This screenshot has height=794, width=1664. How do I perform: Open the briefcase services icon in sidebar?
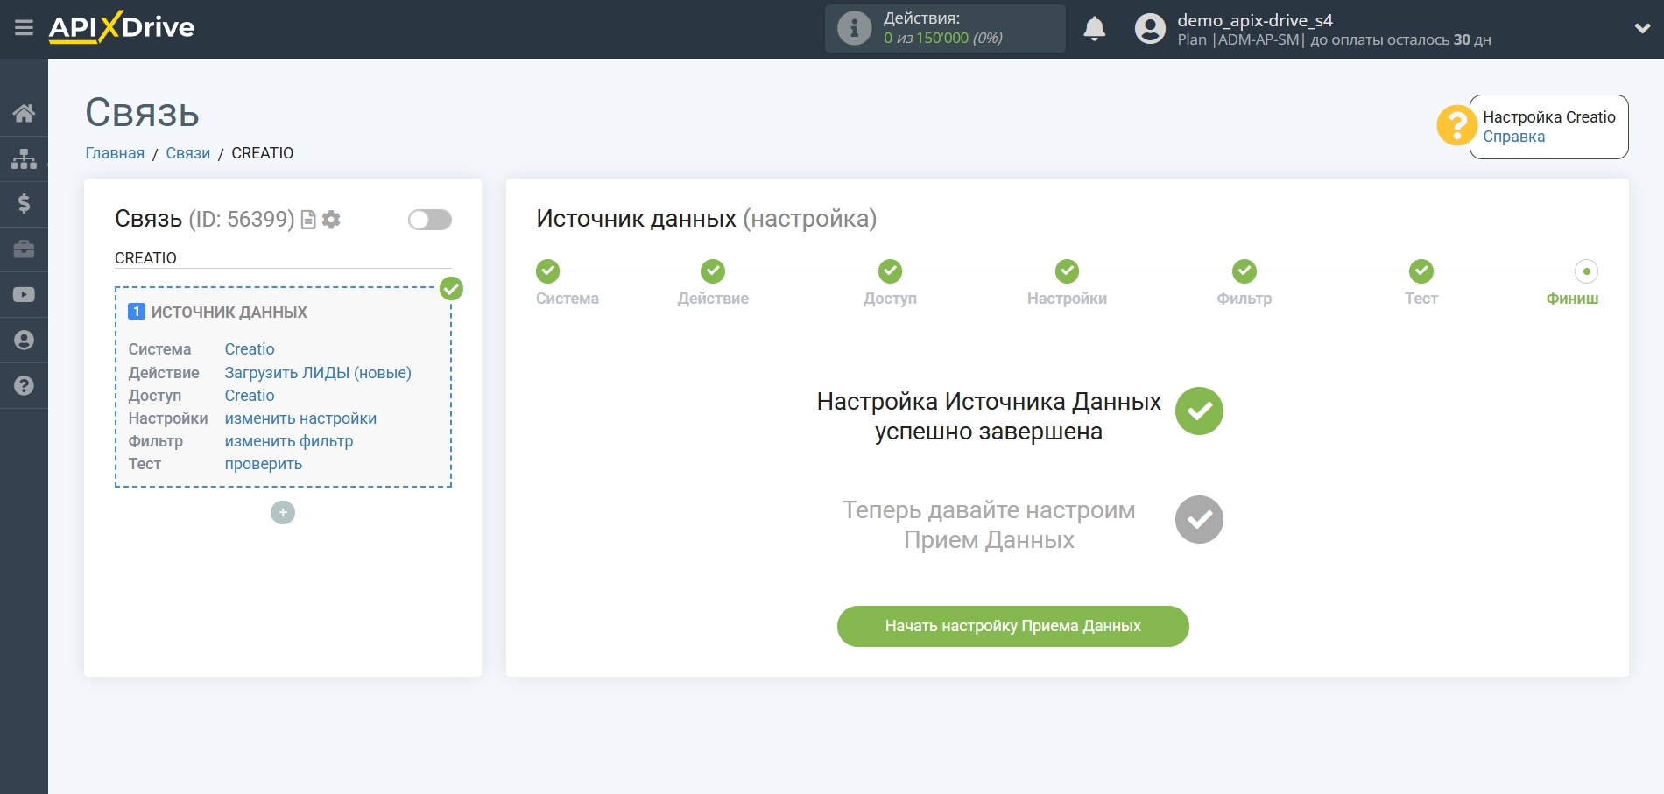[24, 249]
